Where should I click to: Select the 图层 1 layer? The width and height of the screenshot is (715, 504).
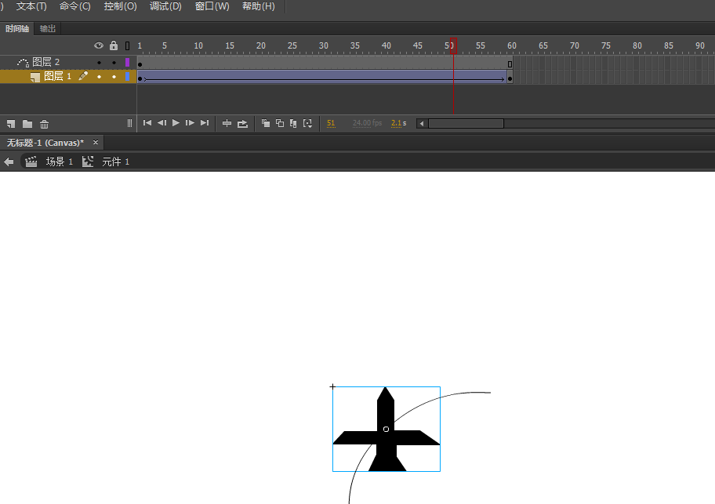tap(57, 76)
